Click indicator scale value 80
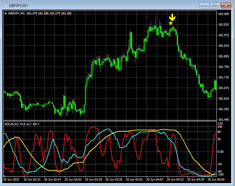 coord(219,132)
